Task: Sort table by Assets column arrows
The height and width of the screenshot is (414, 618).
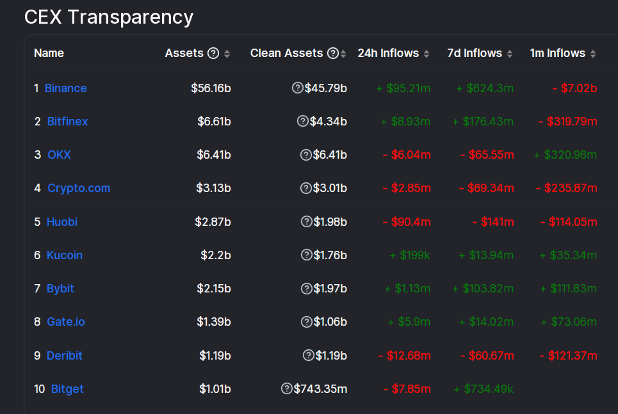Action: pyautogui.click(x=227, y=54)
